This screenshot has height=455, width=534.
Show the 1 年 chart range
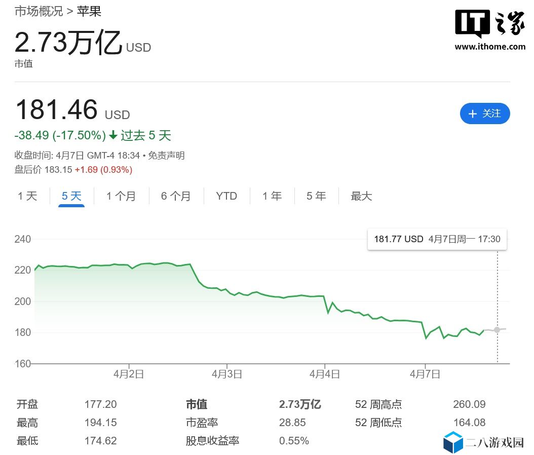pos(272,196)
